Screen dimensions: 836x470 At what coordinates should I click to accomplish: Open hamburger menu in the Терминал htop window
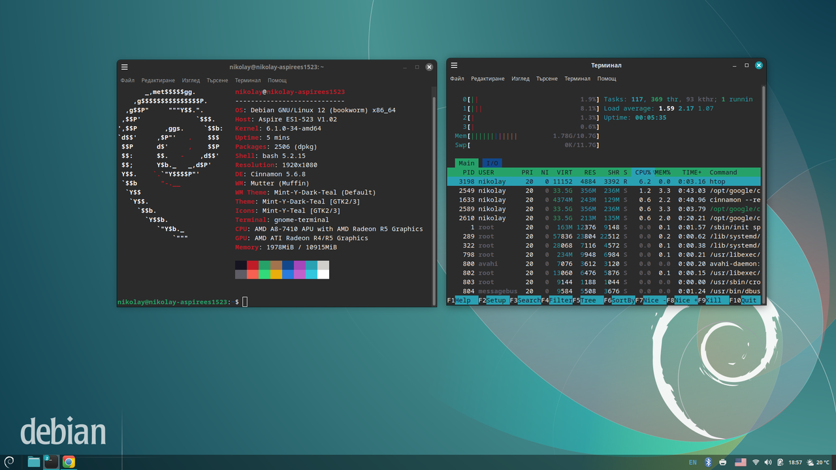(454, 65)
